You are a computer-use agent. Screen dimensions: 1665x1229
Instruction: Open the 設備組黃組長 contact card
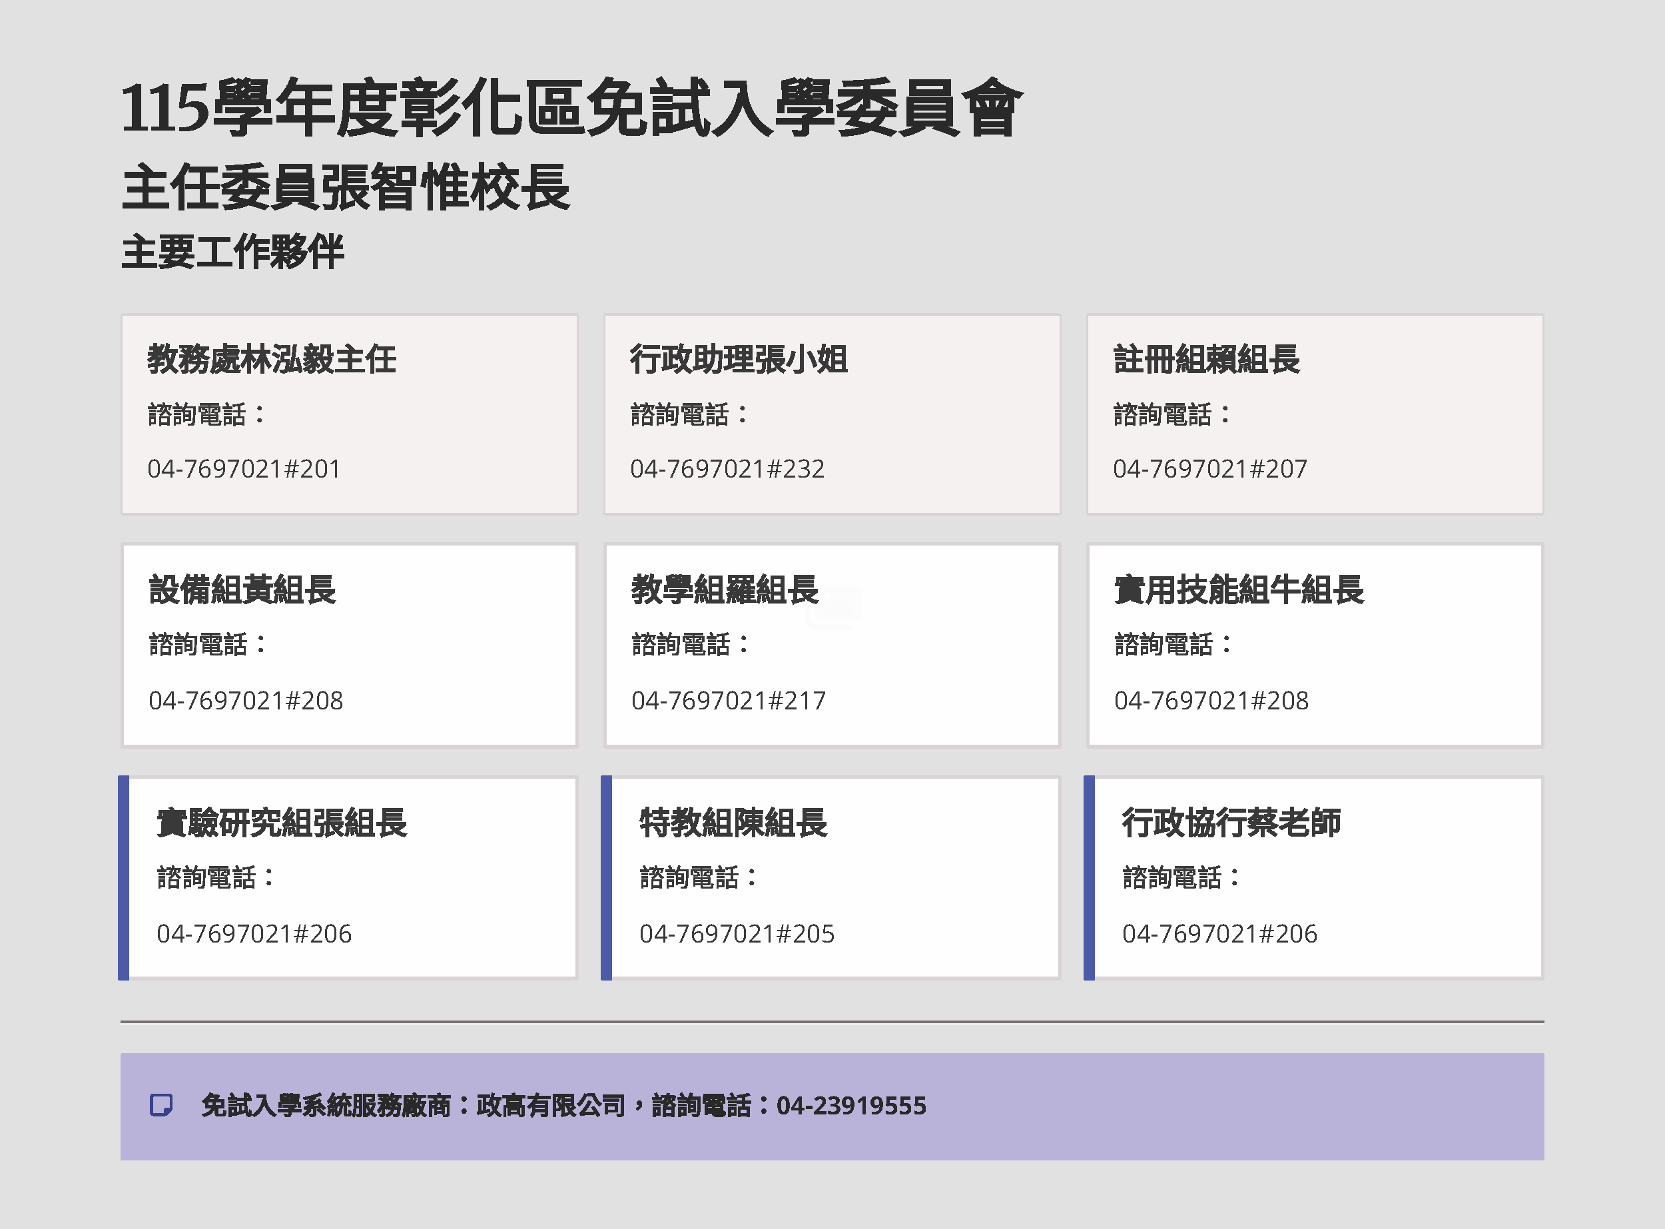[350, 645]
